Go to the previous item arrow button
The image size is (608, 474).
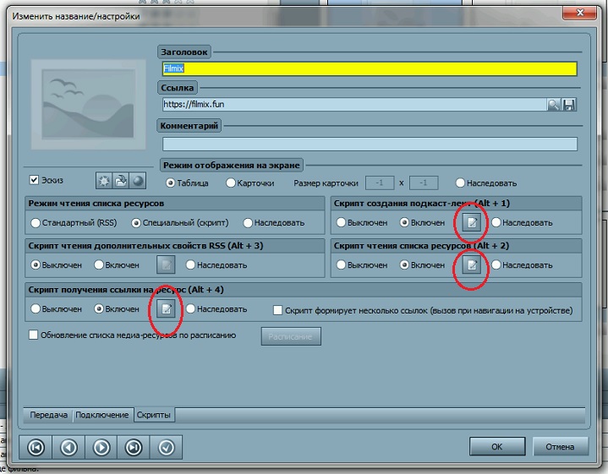[x=68, y=447]
